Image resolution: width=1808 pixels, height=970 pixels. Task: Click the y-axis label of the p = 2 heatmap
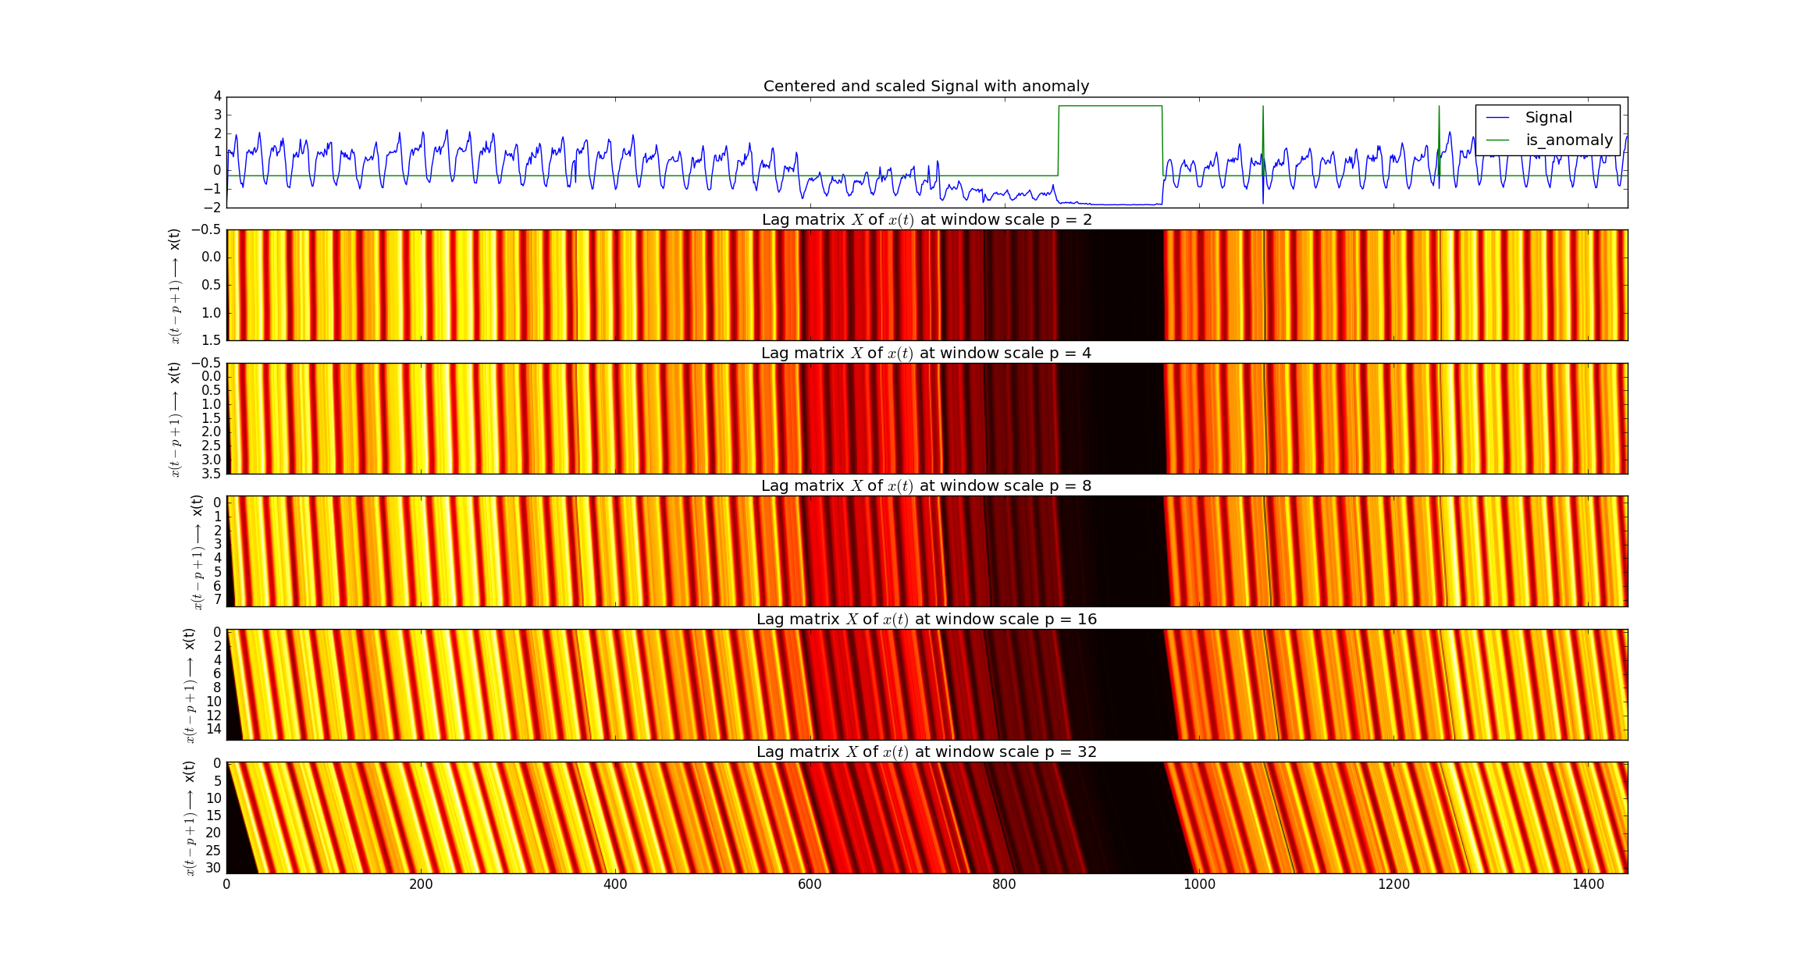click(175, 286)
